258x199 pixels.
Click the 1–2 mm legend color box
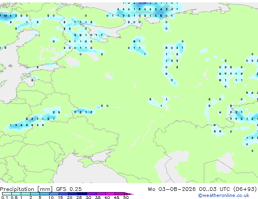tap(26, 194)
